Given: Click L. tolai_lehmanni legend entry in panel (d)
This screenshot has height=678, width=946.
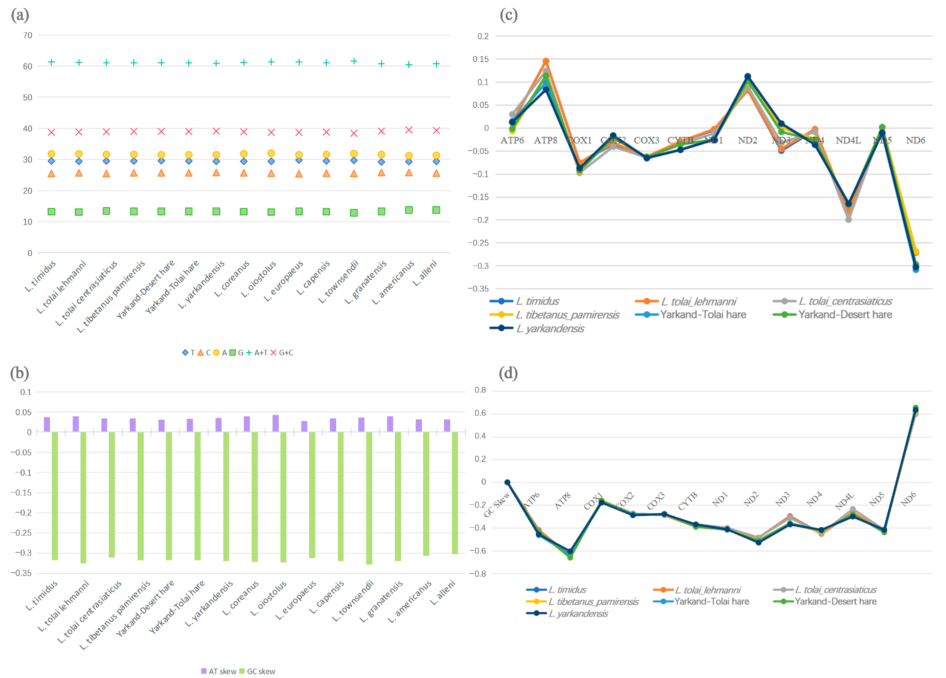Looking at the screenshot, I should (x=697, y=590).
